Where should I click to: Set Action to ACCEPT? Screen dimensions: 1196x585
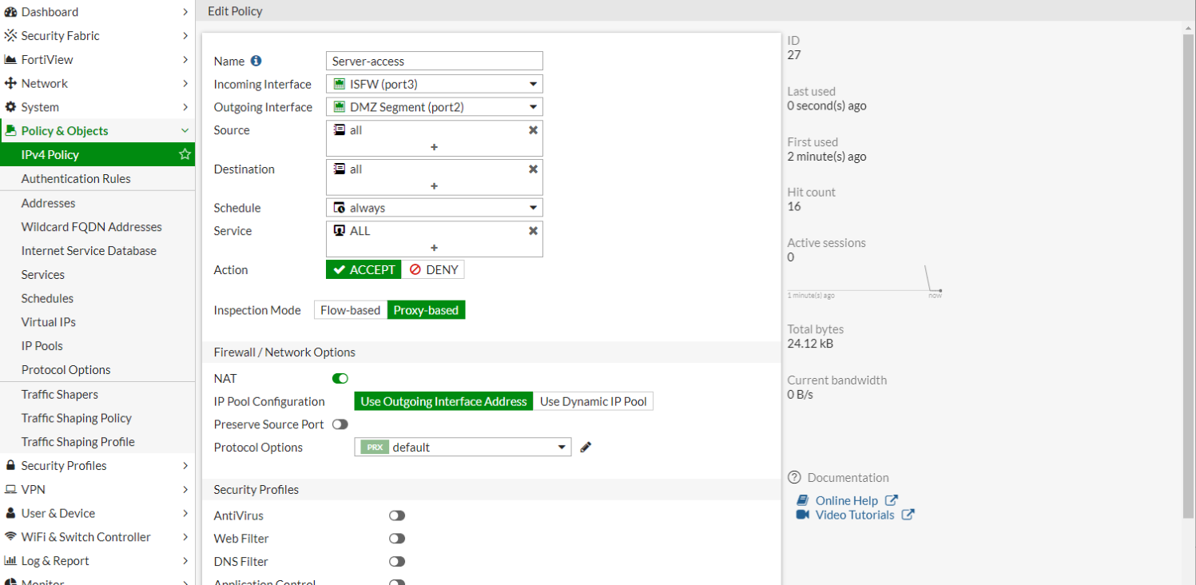[x=364, y=270]
